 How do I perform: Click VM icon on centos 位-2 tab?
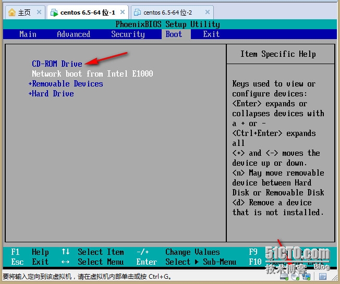point(137,13)
